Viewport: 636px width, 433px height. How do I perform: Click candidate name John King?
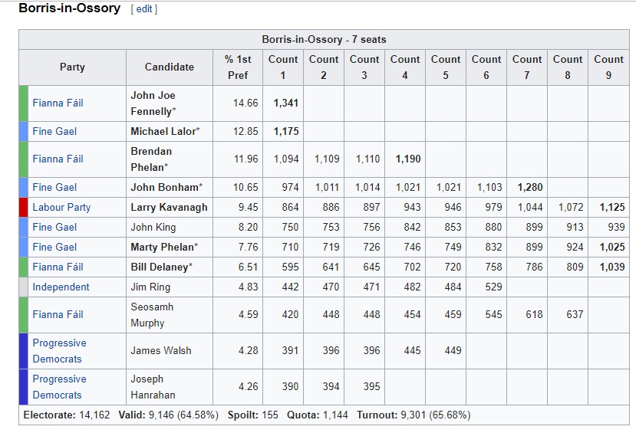point(153,228)
